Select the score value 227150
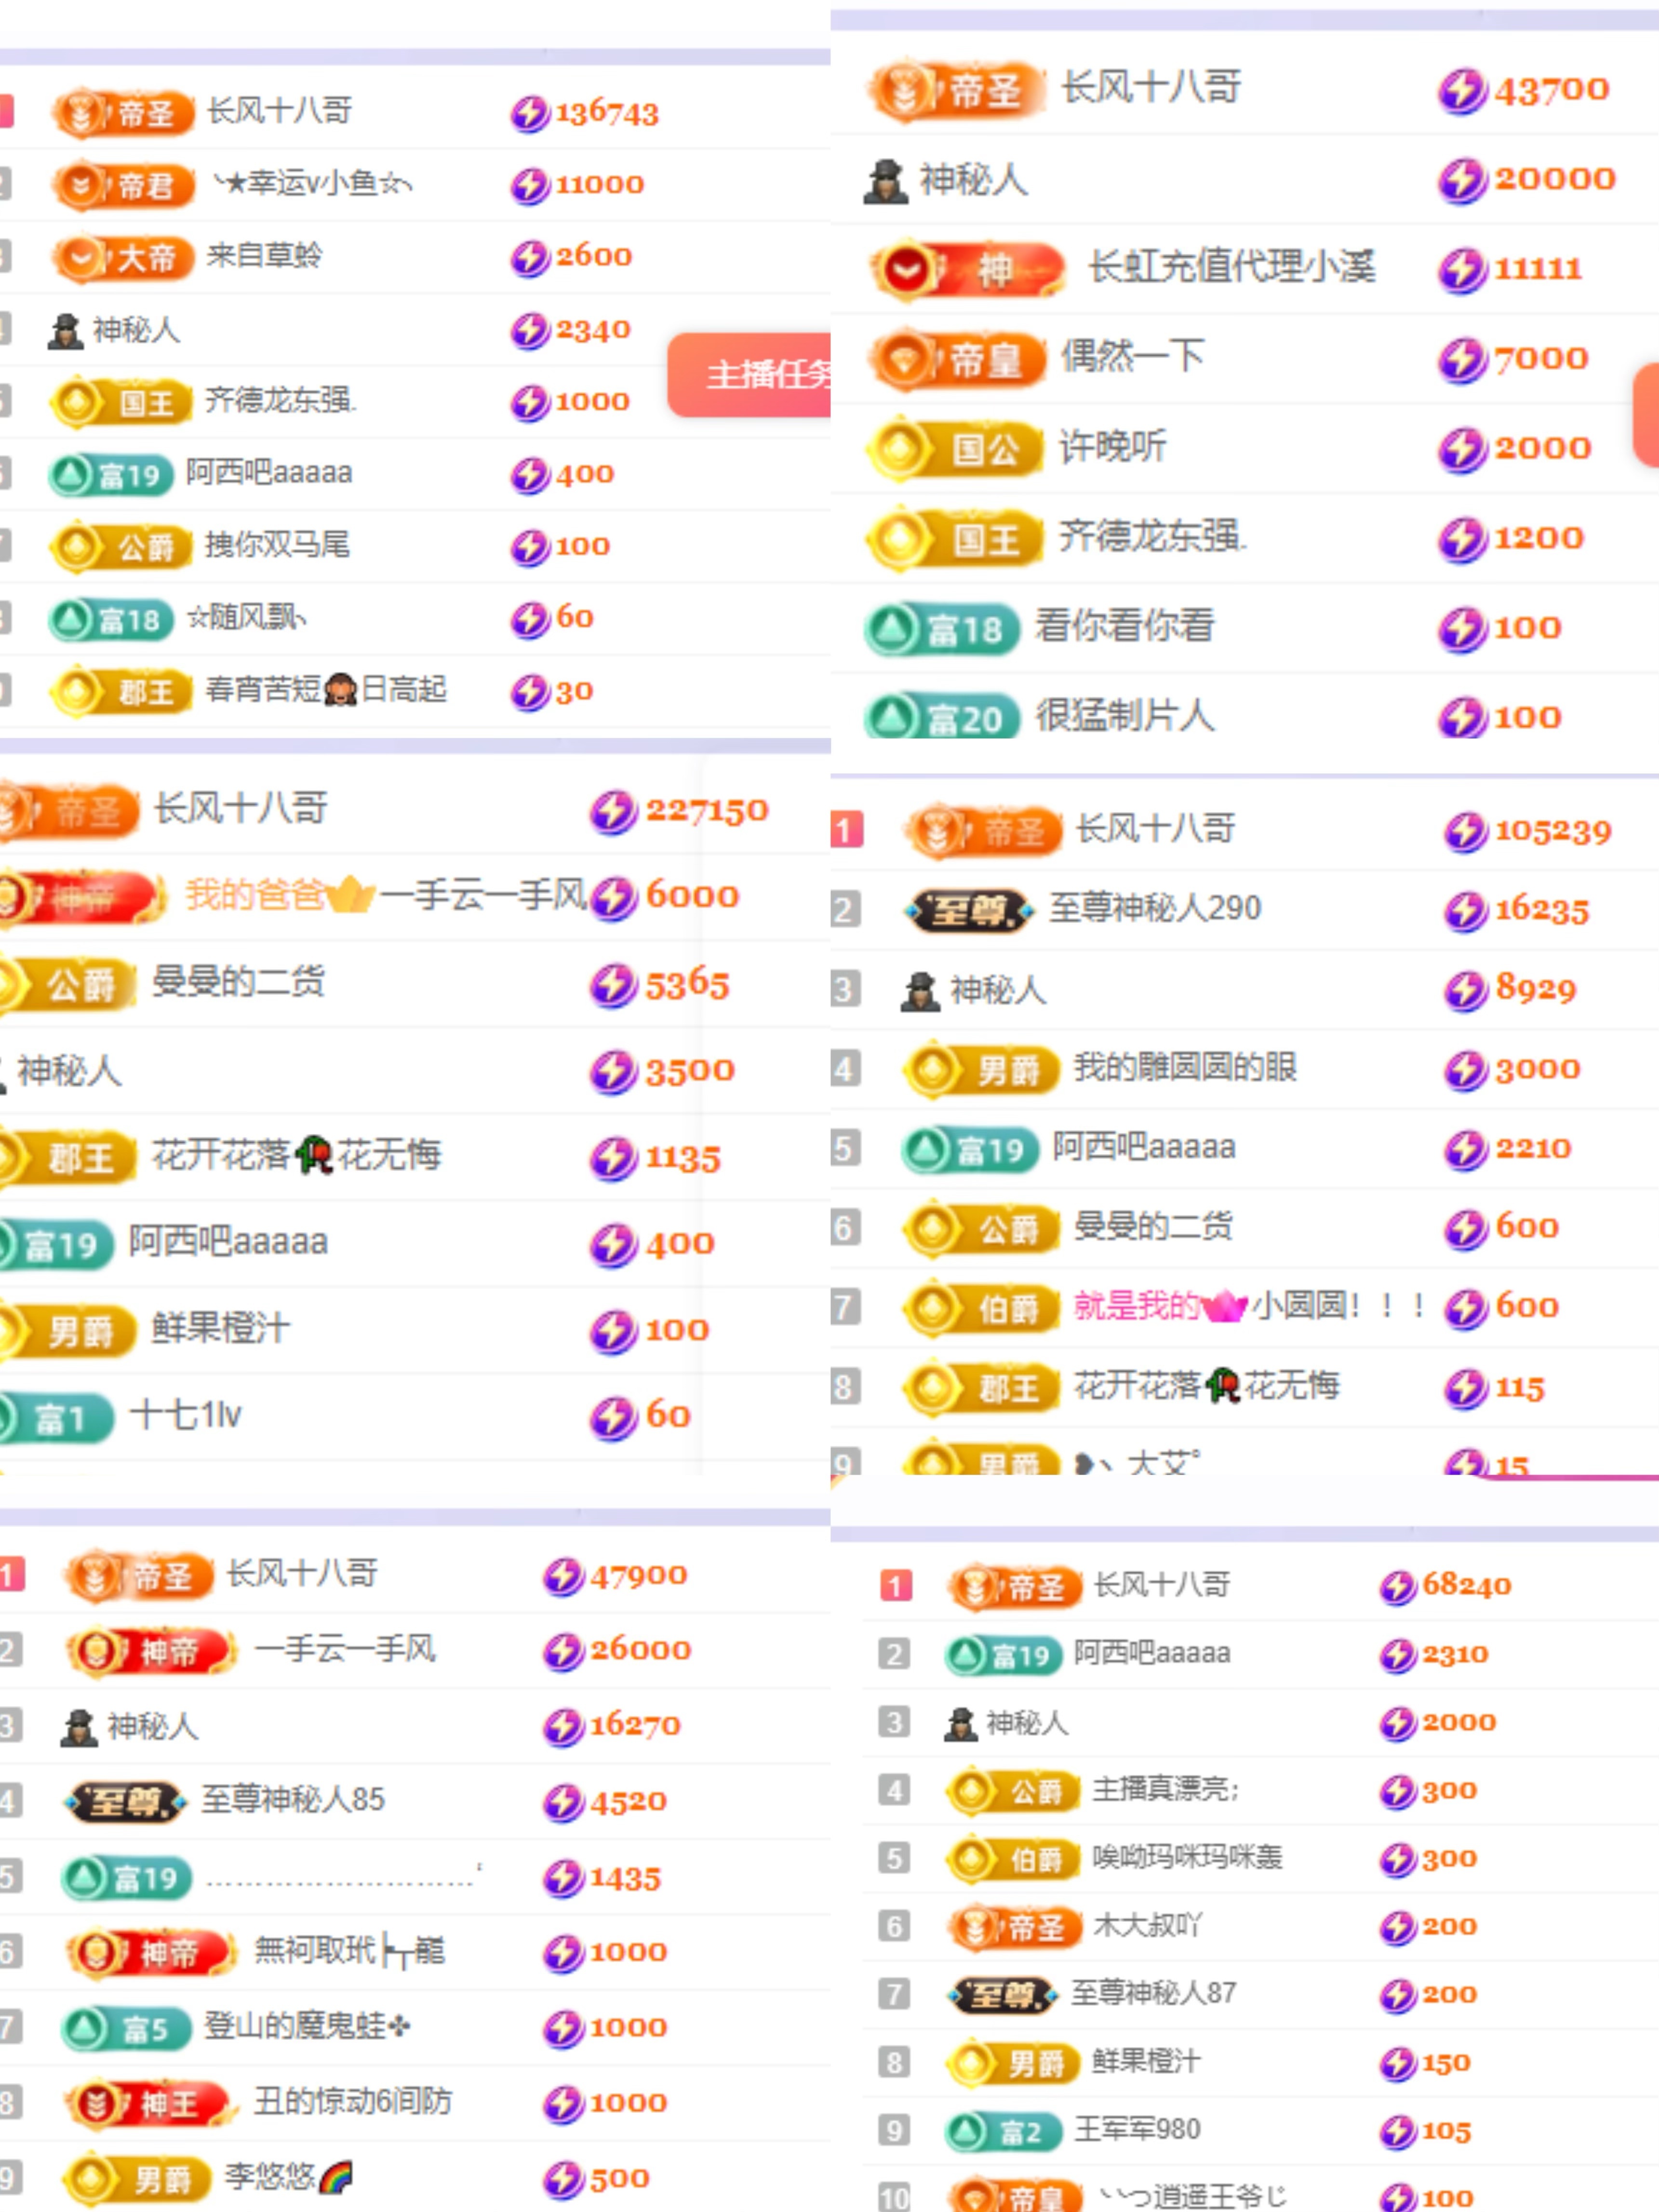Viewport: 1659px width, 2212px height. [x=707, y=810]
